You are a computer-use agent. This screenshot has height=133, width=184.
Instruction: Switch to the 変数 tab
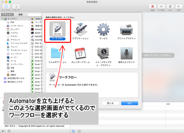[x=21, y=14]
